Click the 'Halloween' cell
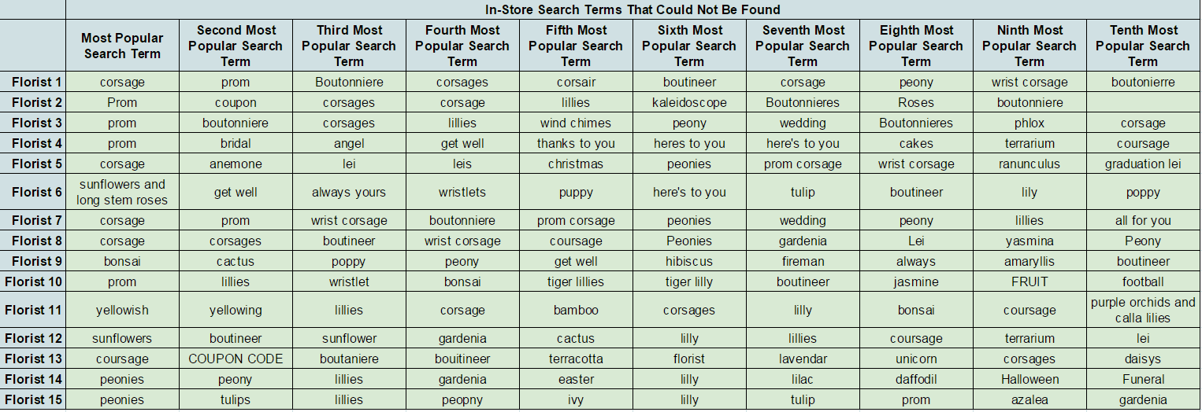The height and width of the screenshot is (412, 1202). [1029, 379]
